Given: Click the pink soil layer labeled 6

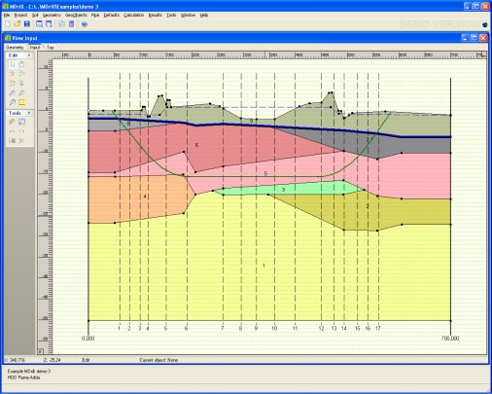Looking at the screenshot, I should (196, 145).
